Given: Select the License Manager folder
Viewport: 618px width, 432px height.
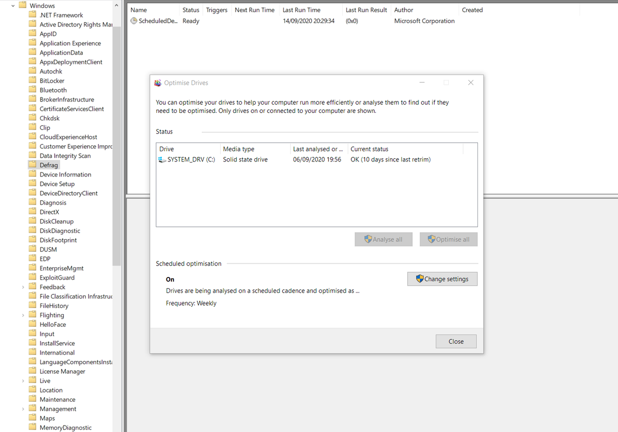Looking at the screenshot, I should coord(62,372).
